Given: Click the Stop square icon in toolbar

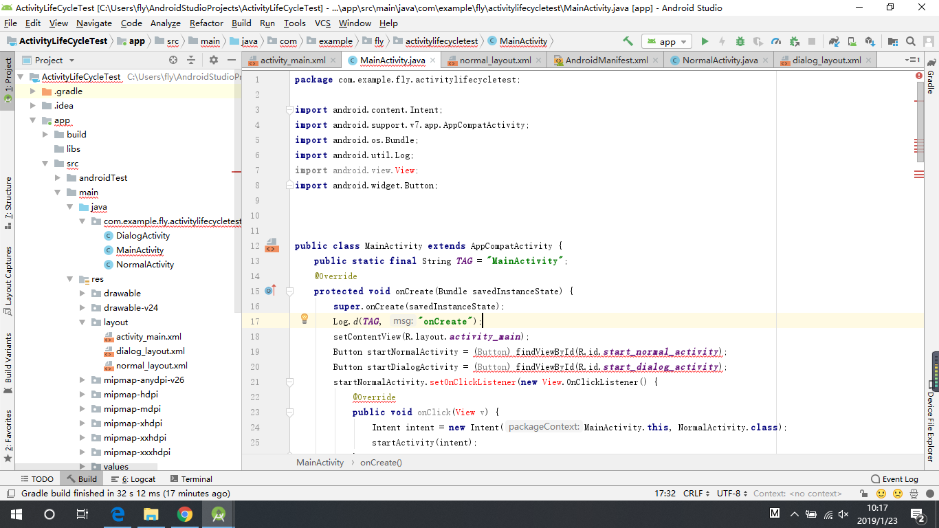Looking at the screenshot, I should (812, 41).
